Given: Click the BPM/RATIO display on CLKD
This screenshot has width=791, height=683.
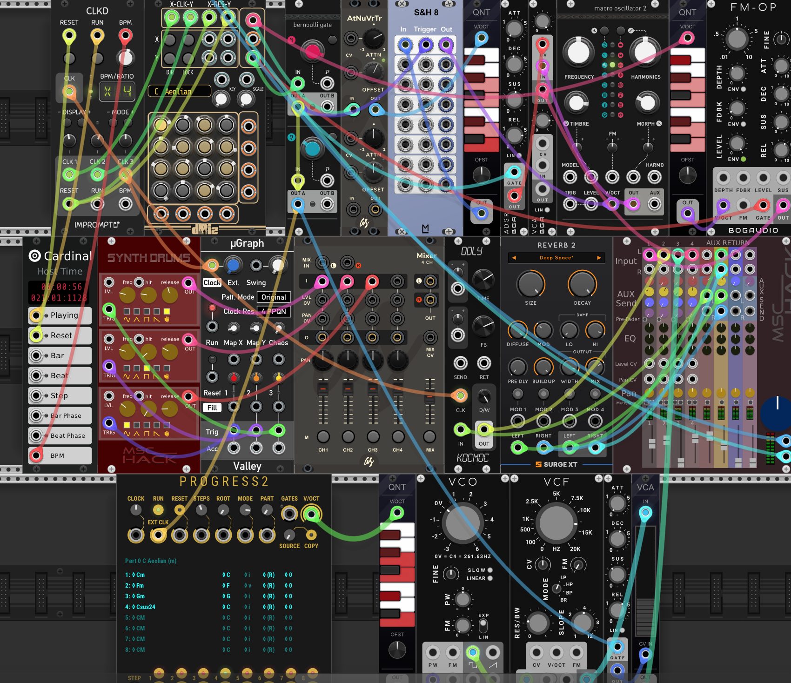Looking at the screenshot, I should coord(117,92).
